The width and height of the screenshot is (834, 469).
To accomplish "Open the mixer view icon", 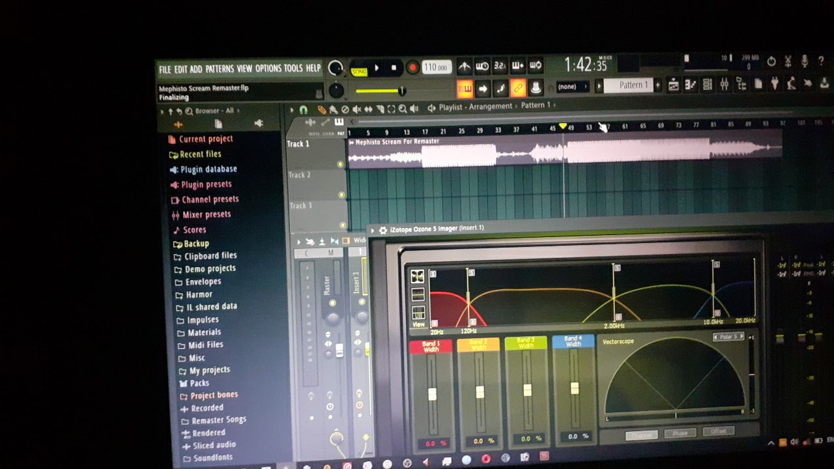I will tap(725, 83).
